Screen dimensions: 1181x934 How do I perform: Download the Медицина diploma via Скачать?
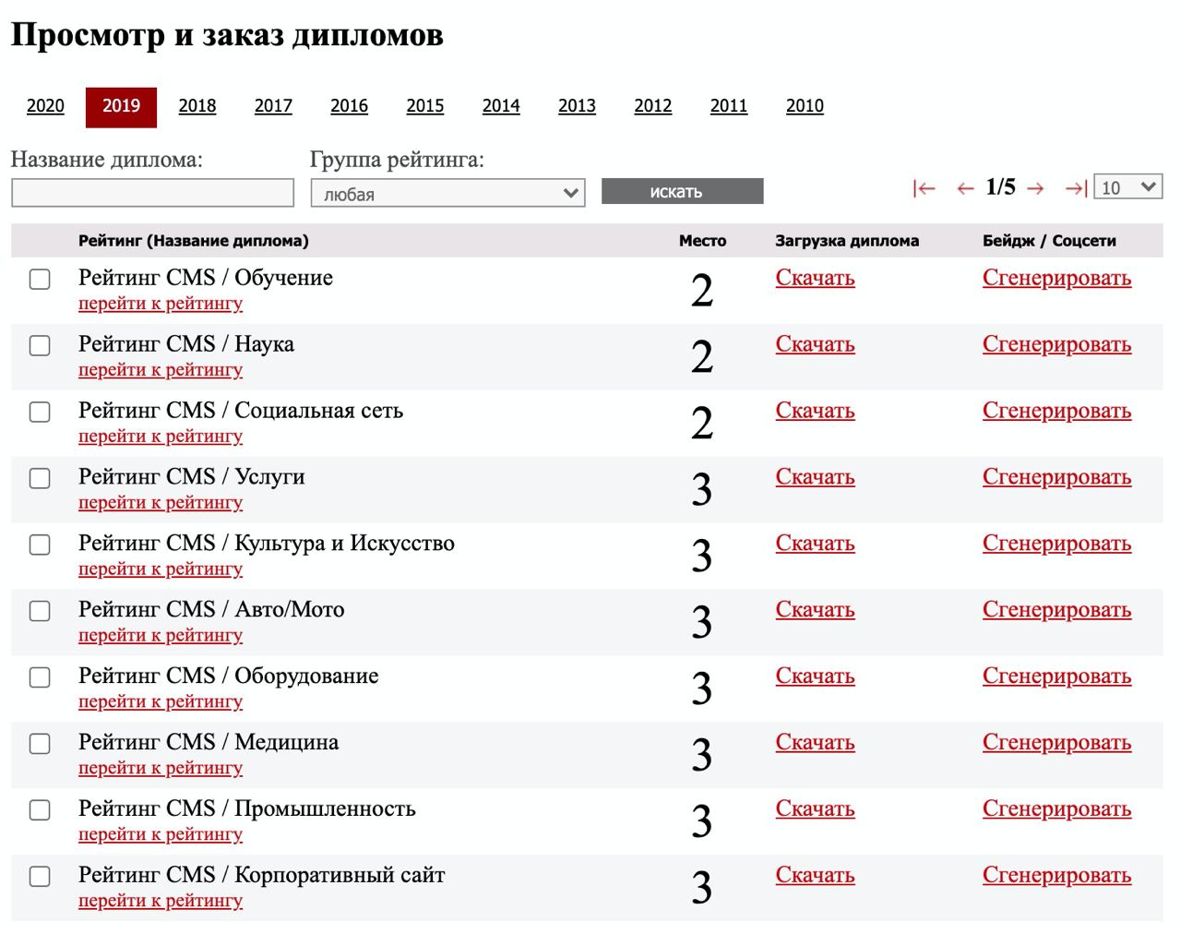tap(815, 743)
